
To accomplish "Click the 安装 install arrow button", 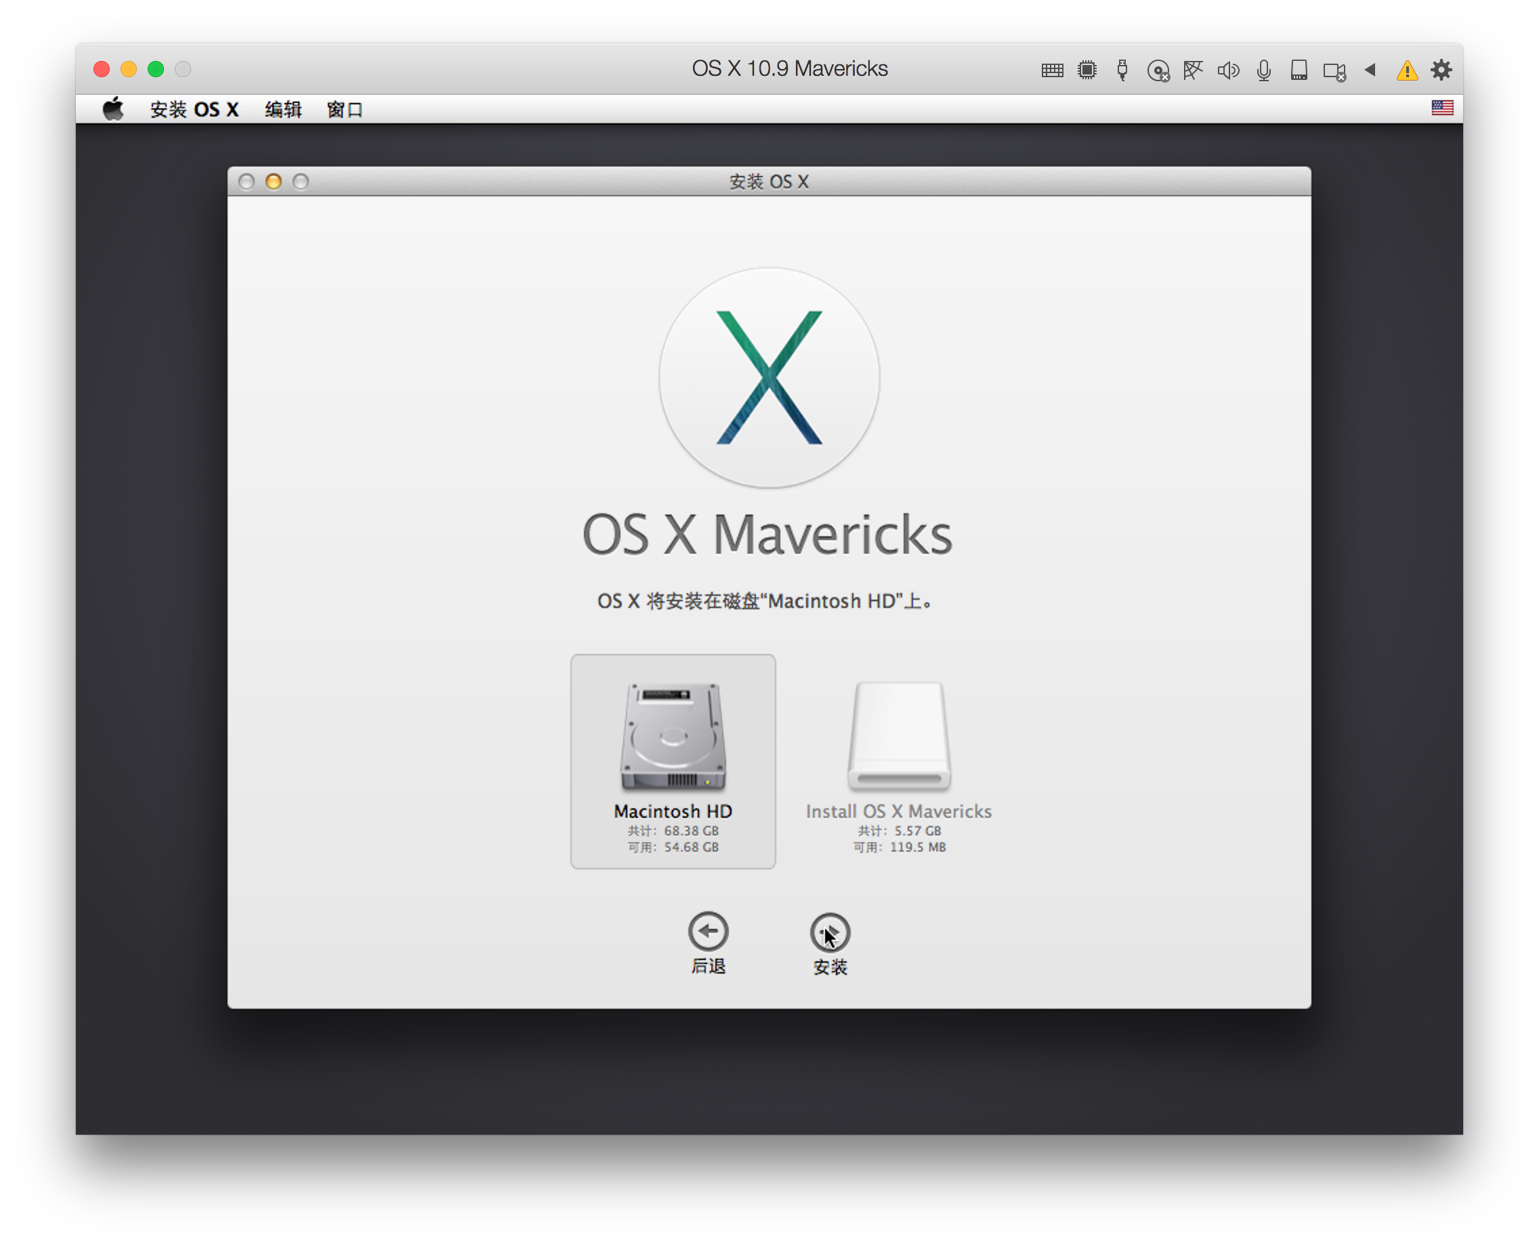I will (830, 932).
